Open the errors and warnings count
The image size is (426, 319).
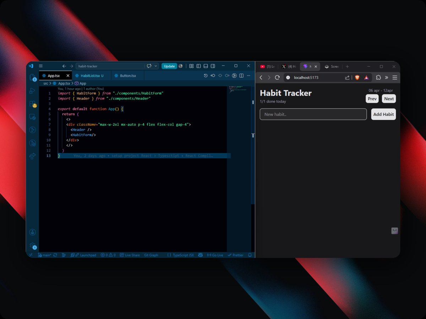(x=108, y=255)
